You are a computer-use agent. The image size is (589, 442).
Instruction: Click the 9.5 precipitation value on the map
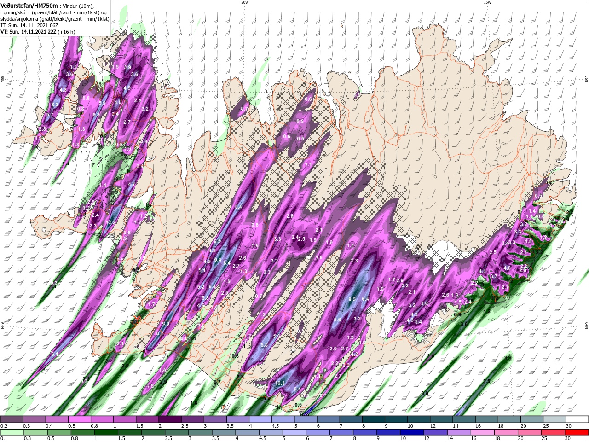352,299
